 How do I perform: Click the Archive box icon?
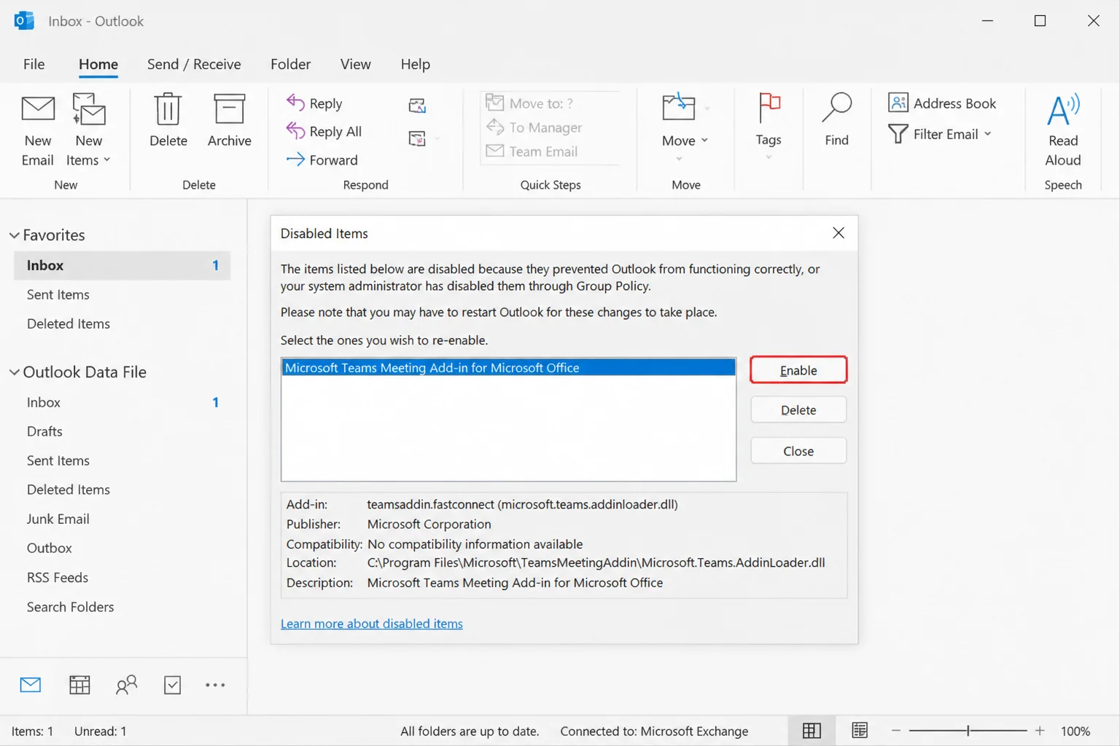tap(229, 109)
